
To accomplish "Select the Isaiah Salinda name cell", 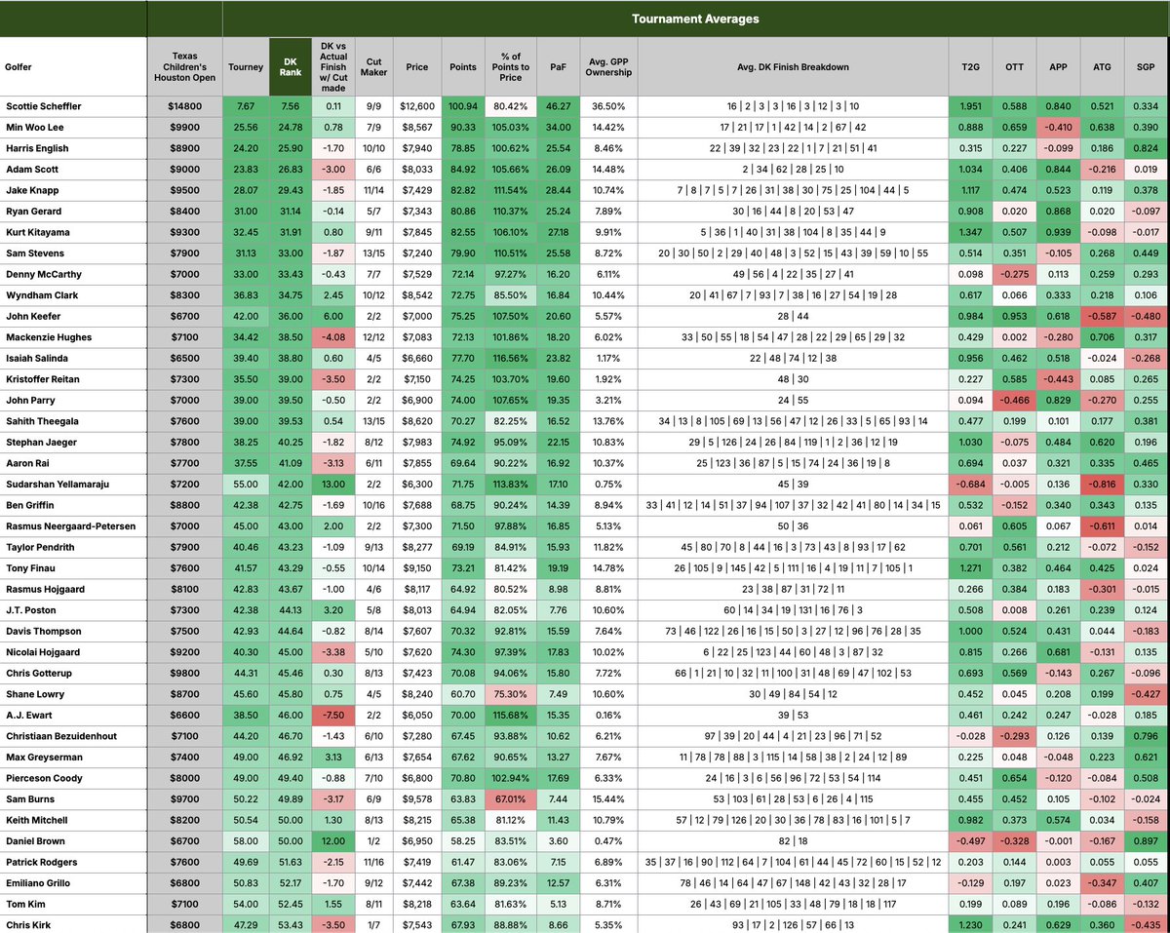I will 74,358.
